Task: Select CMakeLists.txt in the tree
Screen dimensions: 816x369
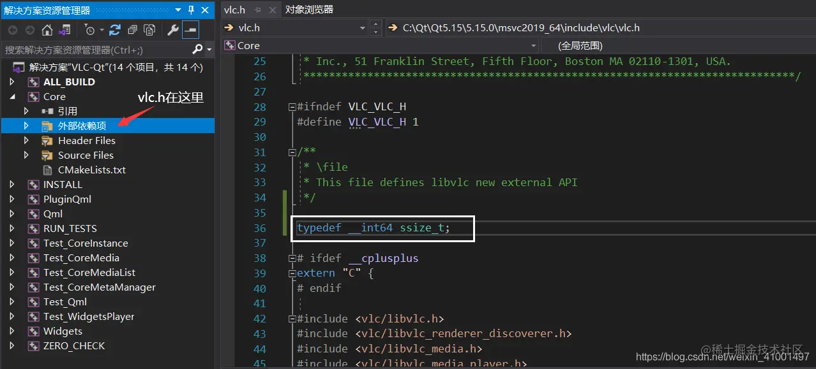Action: pyautogui.click(x=92, y=170)
